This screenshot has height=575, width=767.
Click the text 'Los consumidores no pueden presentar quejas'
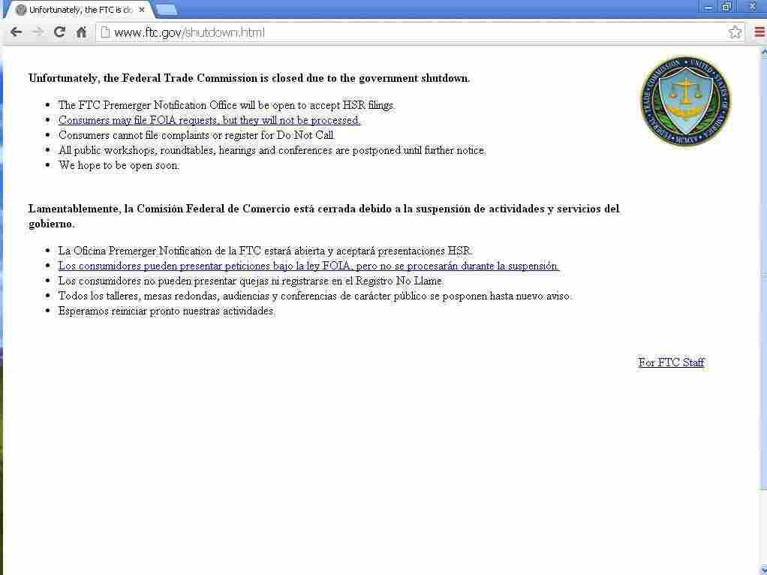click(x=251, y=281)
